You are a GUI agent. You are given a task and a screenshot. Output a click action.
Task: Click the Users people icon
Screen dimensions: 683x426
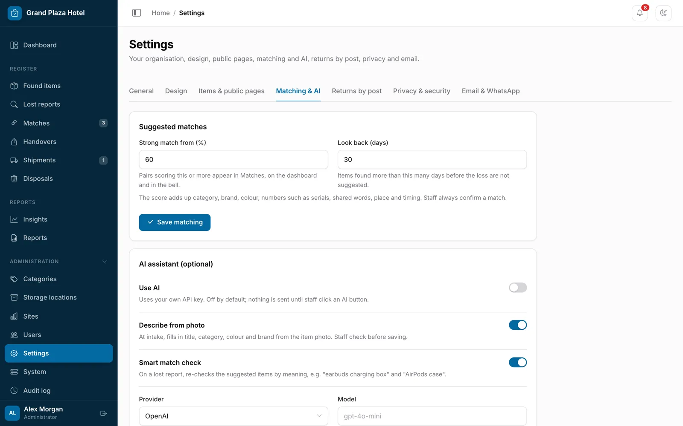[x=14, y=335]
